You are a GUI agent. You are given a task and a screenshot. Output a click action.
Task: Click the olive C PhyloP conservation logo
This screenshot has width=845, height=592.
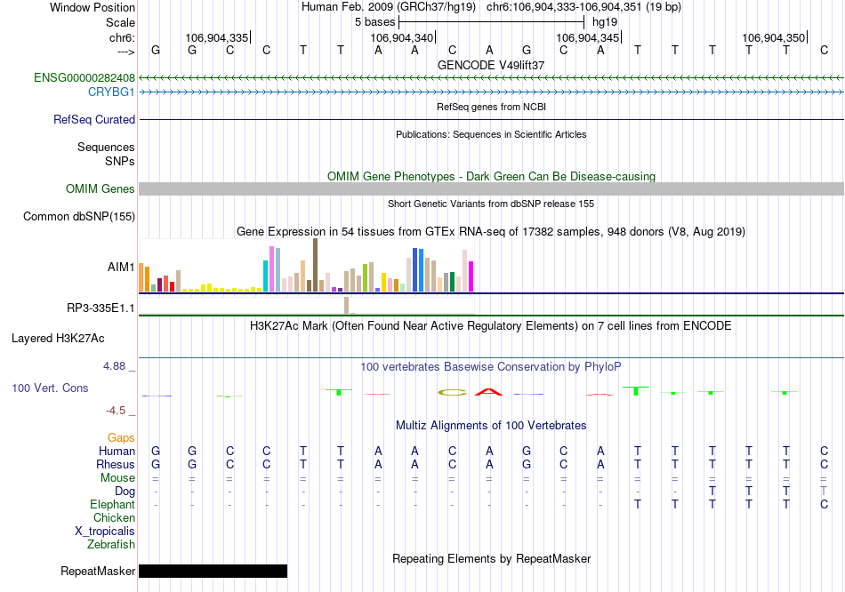(x=452, y=393)
